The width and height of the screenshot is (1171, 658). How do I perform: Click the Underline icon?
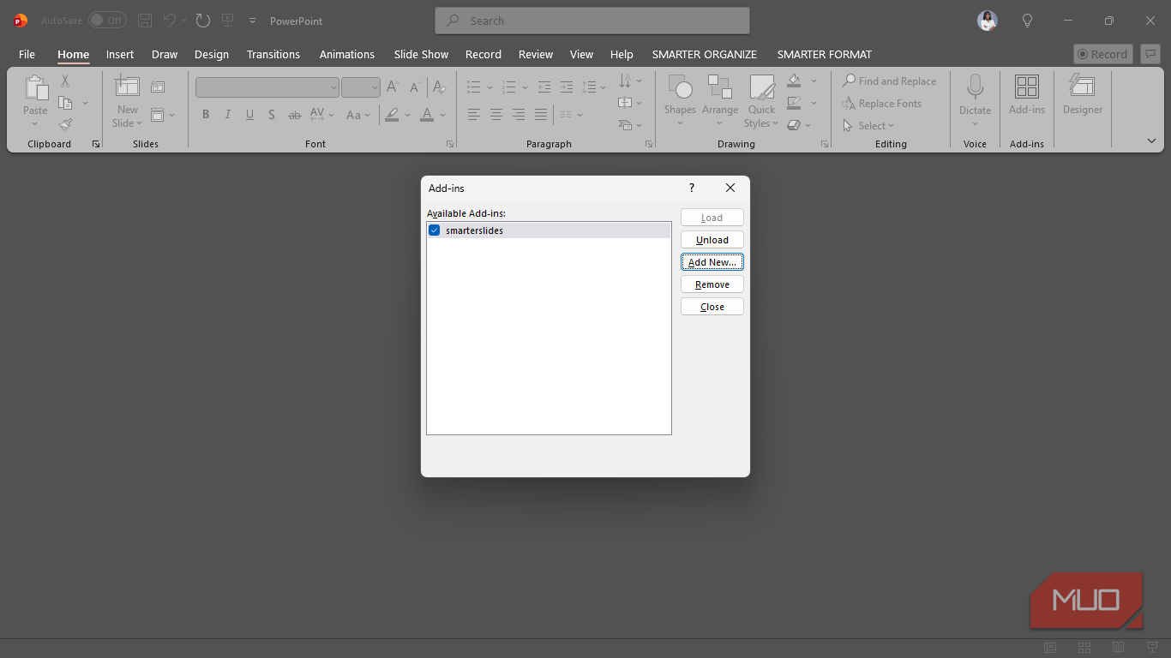coord(249,115)
